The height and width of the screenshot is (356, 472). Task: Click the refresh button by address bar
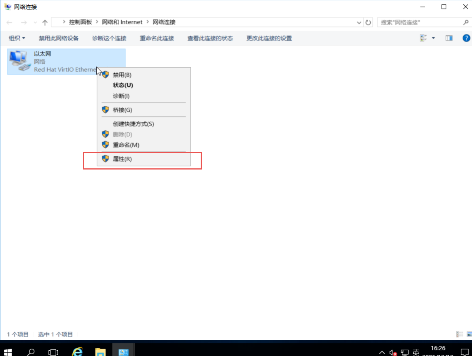pos(368,23)
